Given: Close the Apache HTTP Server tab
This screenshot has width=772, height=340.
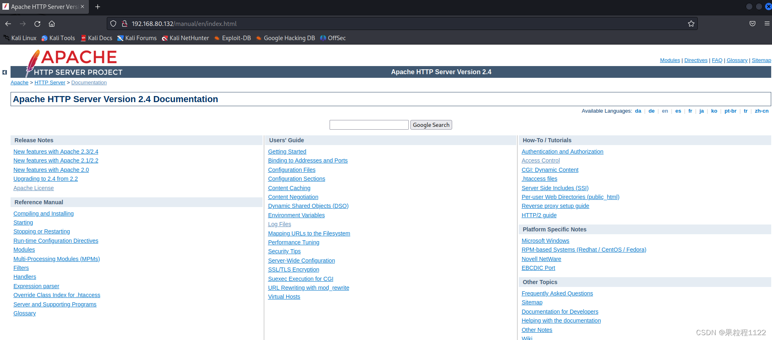Looking at the screenshot, I should [x=82, y=7].
